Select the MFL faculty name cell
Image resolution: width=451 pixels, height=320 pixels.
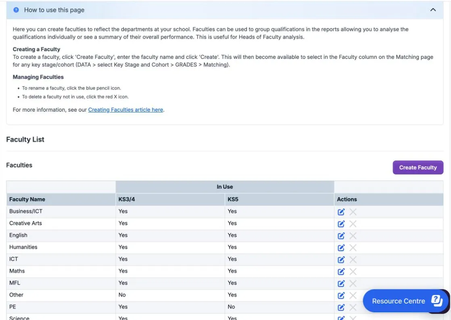click(x=61, y=283)
